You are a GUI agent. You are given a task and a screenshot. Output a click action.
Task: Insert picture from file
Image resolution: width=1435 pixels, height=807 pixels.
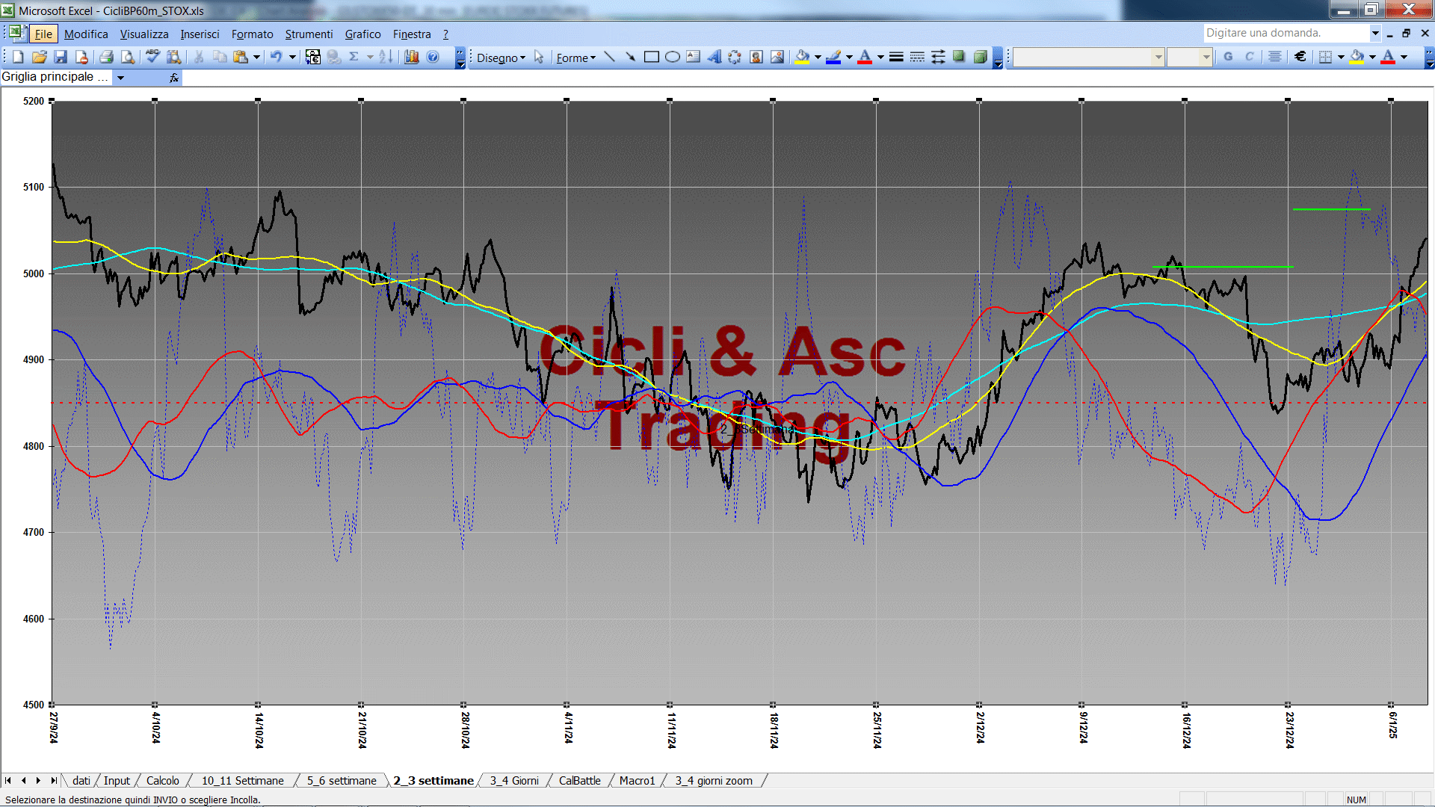tap(777, 57)
